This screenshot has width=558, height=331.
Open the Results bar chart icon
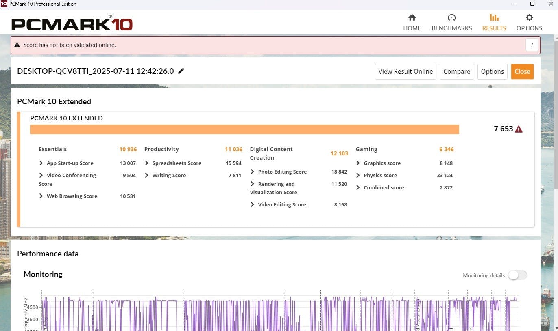[494, 17]
